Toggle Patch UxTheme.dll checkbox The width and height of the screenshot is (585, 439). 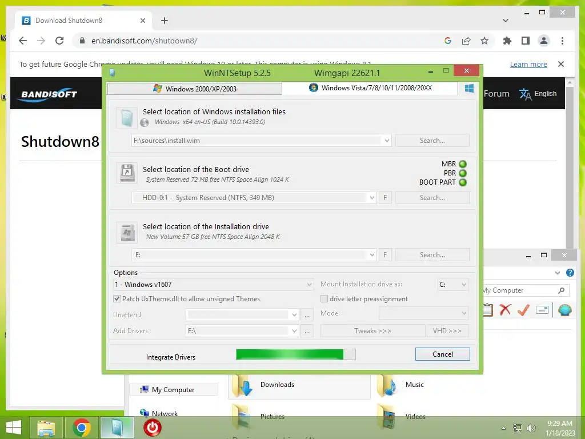(117, 298)
